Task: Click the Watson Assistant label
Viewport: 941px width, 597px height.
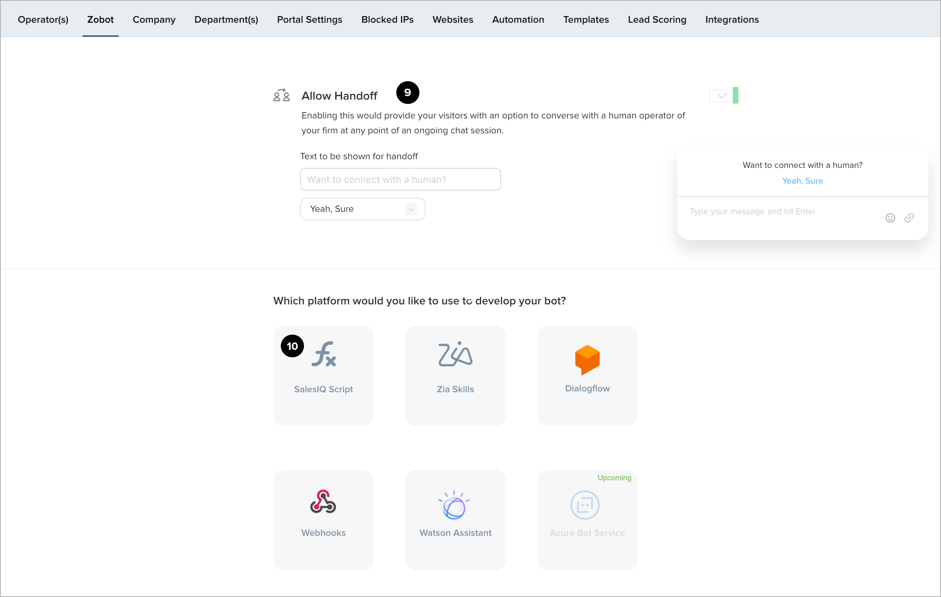Action: point(456,533)
